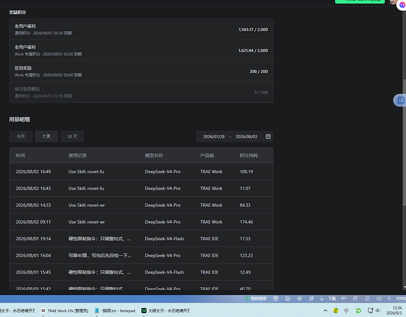Click the 2026/08/02 14:33 timestamp
Viewport: 406px width, 317px height.
click(x=33, y=205)
